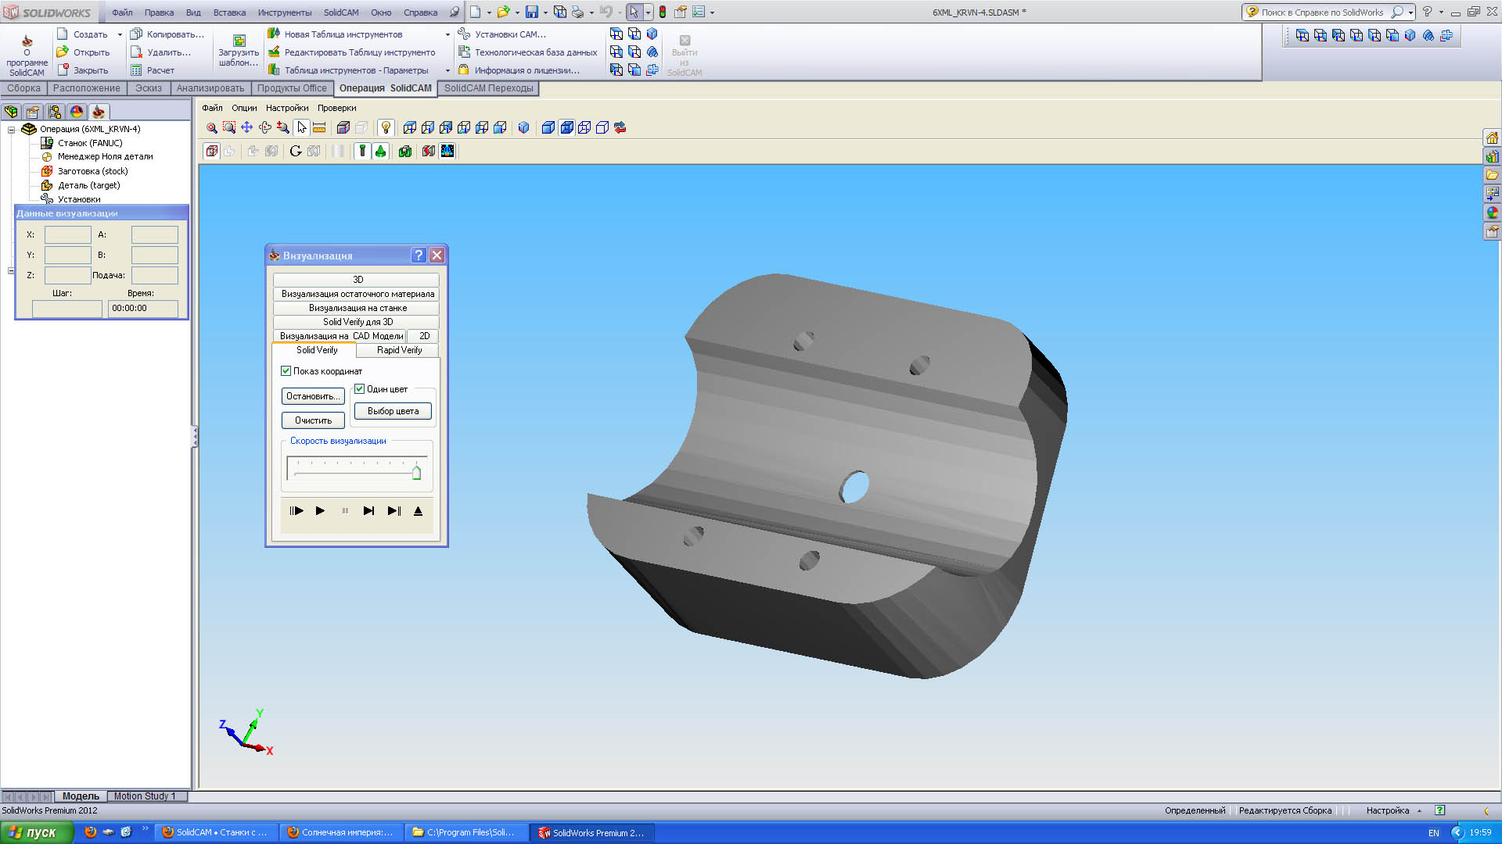
Task: Open the Создать dropdown arrow
Action: 120,34
